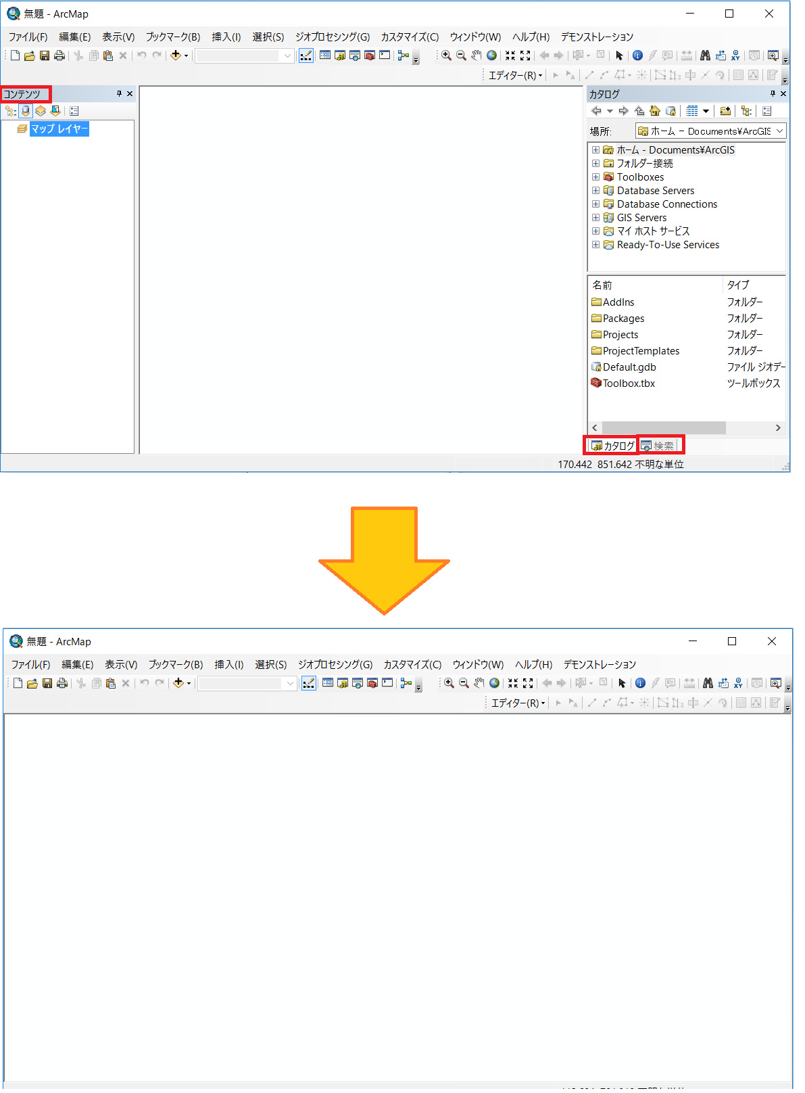The height and width of the screenshot is (1093, 805).
Task: Click Catalog Back arrow button
Action: click(x=596, y=111)
